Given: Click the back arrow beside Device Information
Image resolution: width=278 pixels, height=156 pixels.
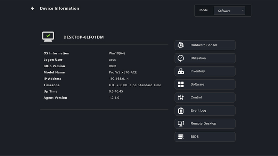Looking at the screenshot, I should (x=32, y=8).
